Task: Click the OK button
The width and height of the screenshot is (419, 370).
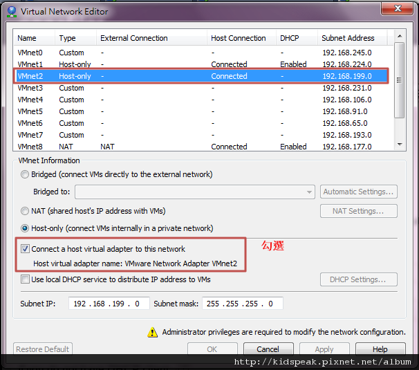Action: (x=212, y=349)
